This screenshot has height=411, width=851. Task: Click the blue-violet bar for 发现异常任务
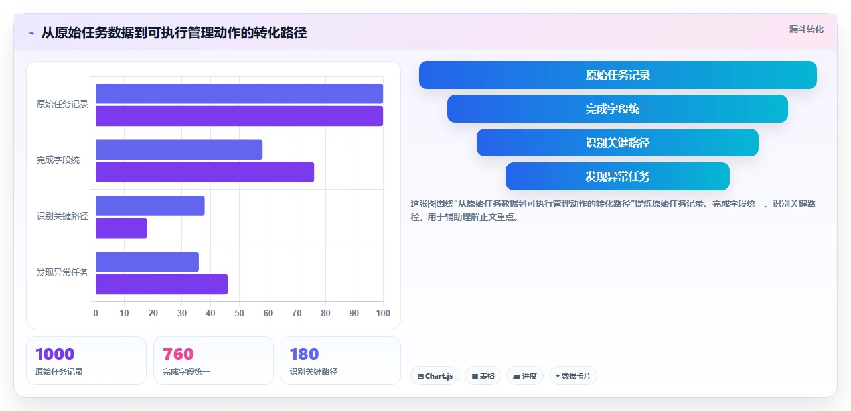click(147, 262)
